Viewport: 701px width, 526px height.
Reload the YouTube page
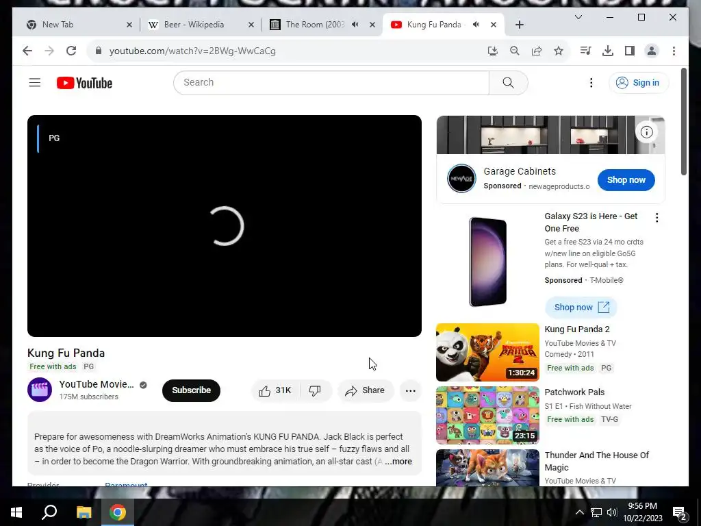click(x=71, y=51)
